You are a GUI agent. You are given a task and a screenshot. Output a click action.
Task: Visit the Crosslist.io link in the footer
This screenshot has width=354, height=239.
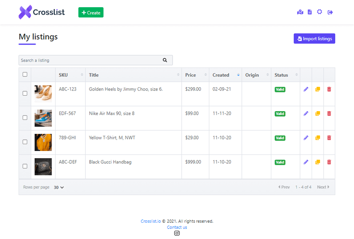(151, 221)
